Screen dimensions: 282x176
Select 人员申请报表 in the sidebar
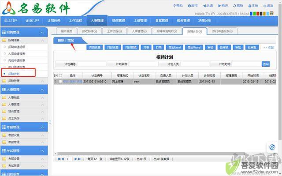click(17, 54)
